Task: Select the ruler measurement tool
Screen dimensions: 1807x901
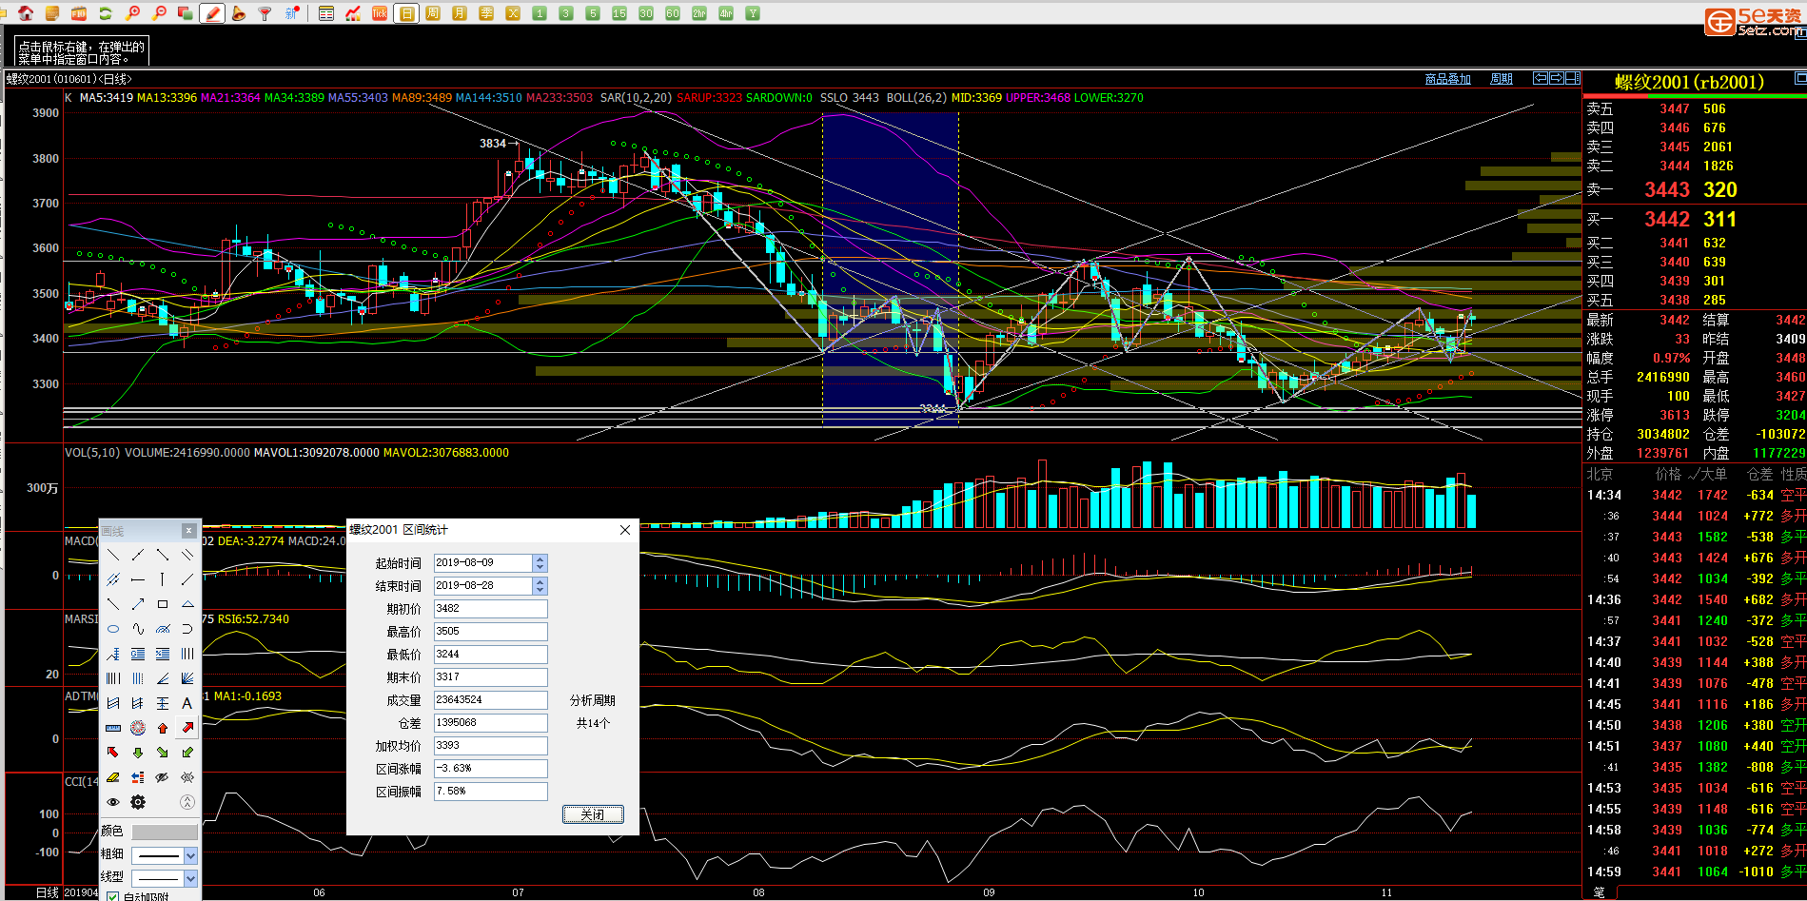Action: tap(113, 728)
